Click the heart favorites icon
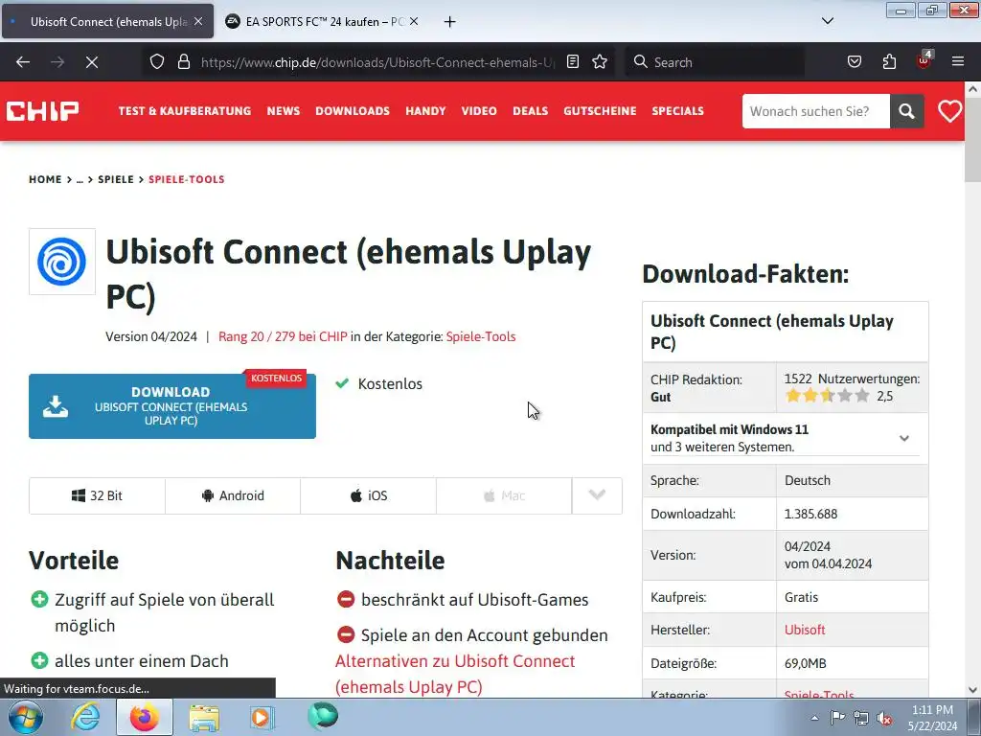The image size is (981, 736). coord(949,111)
